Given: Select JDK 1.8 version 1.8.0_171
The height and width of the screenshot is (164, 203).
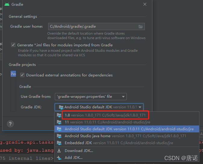Looking at the screenshot, I should coord(126,115).
